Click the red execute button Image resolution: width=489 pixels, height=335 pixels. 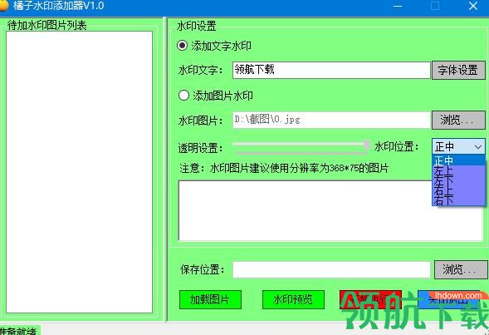pyautogui.click(x=370, y=300)
